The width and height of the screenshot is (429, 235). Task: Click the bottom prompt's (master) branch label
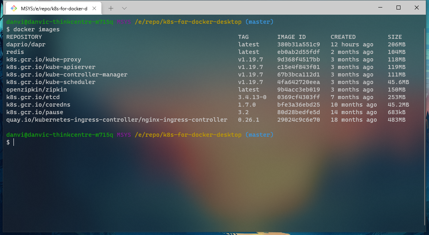pos(259,135)
